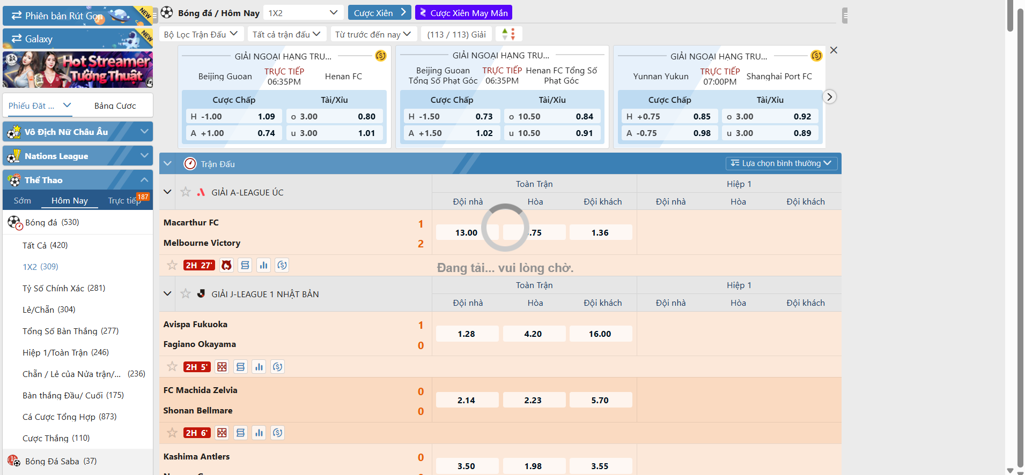Click coin icon on Yunnan Yukun card
Viewport: 1025px width, 475px height.
(x=816, y=56)
